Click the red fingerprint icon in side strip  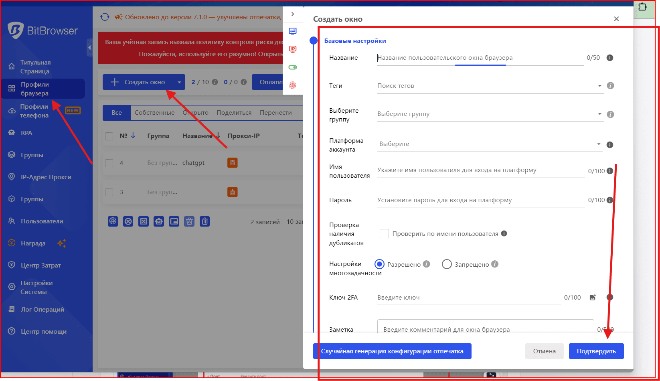(293, 85)
